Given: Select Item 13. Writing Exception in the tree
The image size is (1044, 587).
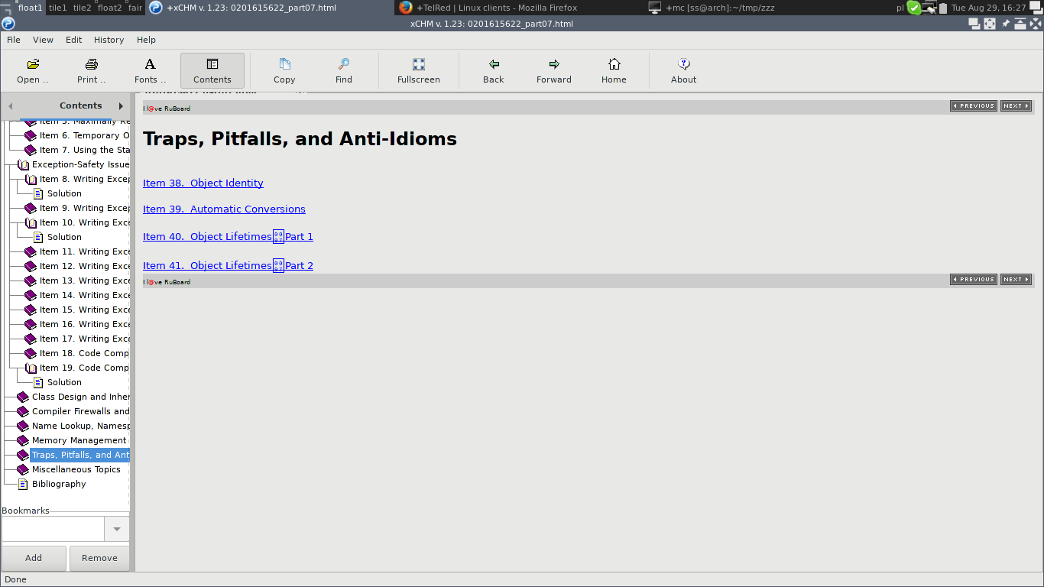Looking at the screenshot, I should point(84,281).
